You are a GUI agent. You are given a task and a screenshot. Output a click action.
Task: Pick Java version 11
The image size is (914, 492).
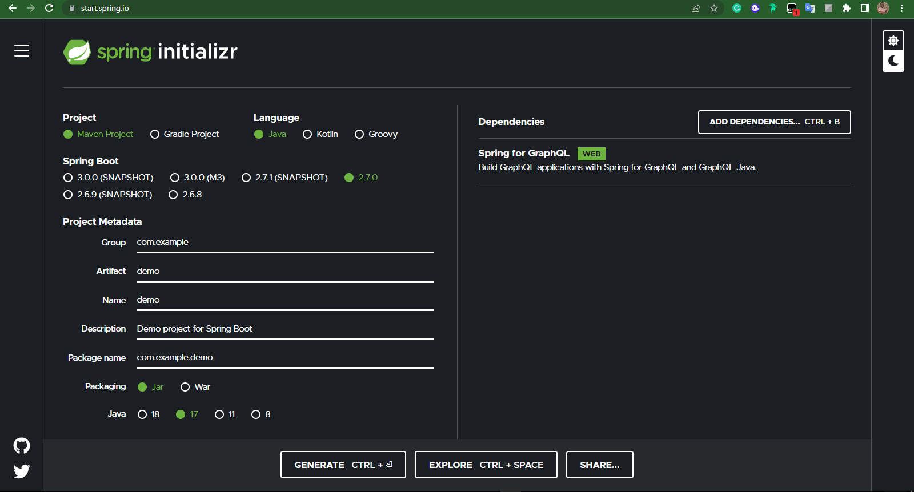tap(219, 414)
